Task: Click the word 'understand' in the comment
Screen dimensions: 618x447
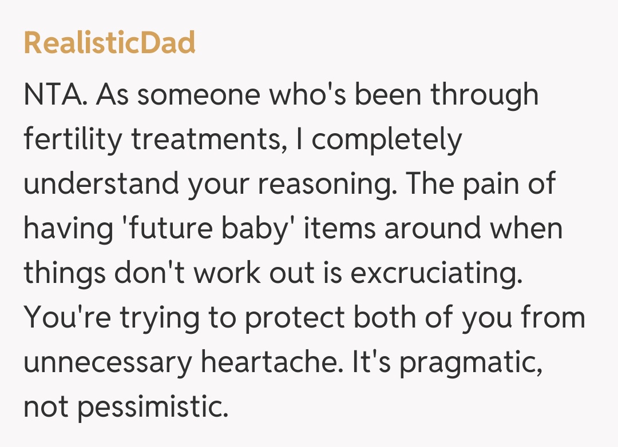Action: pos(100,183)
